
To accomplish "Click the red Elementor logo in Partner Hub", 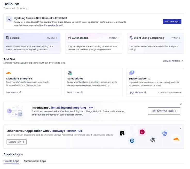I will coord(142,132).
